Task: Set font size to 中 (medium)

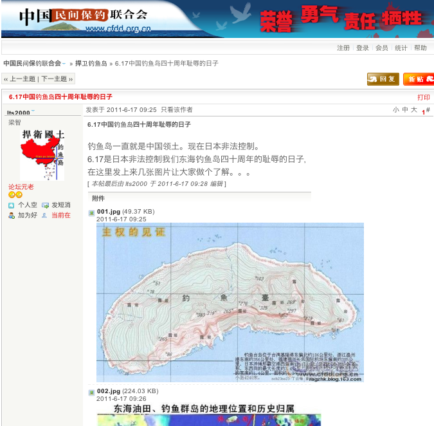Action: (405, 110)
